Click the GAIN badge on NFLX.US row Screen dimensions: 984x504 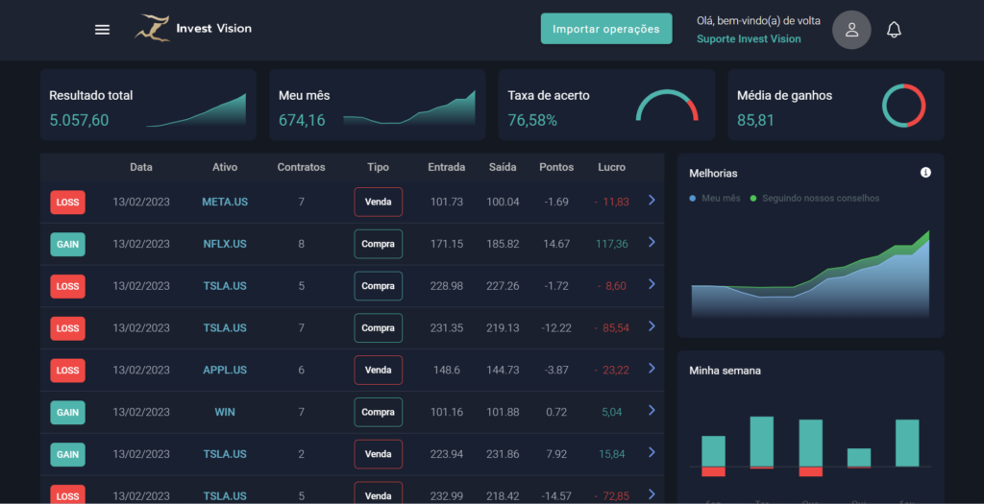[x=68, y=245]
